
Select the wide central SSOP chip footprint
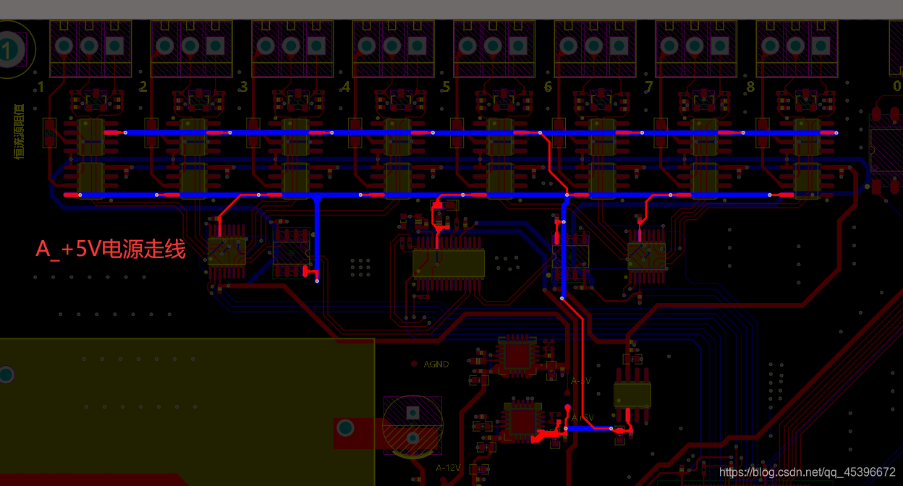click(449, 264)
